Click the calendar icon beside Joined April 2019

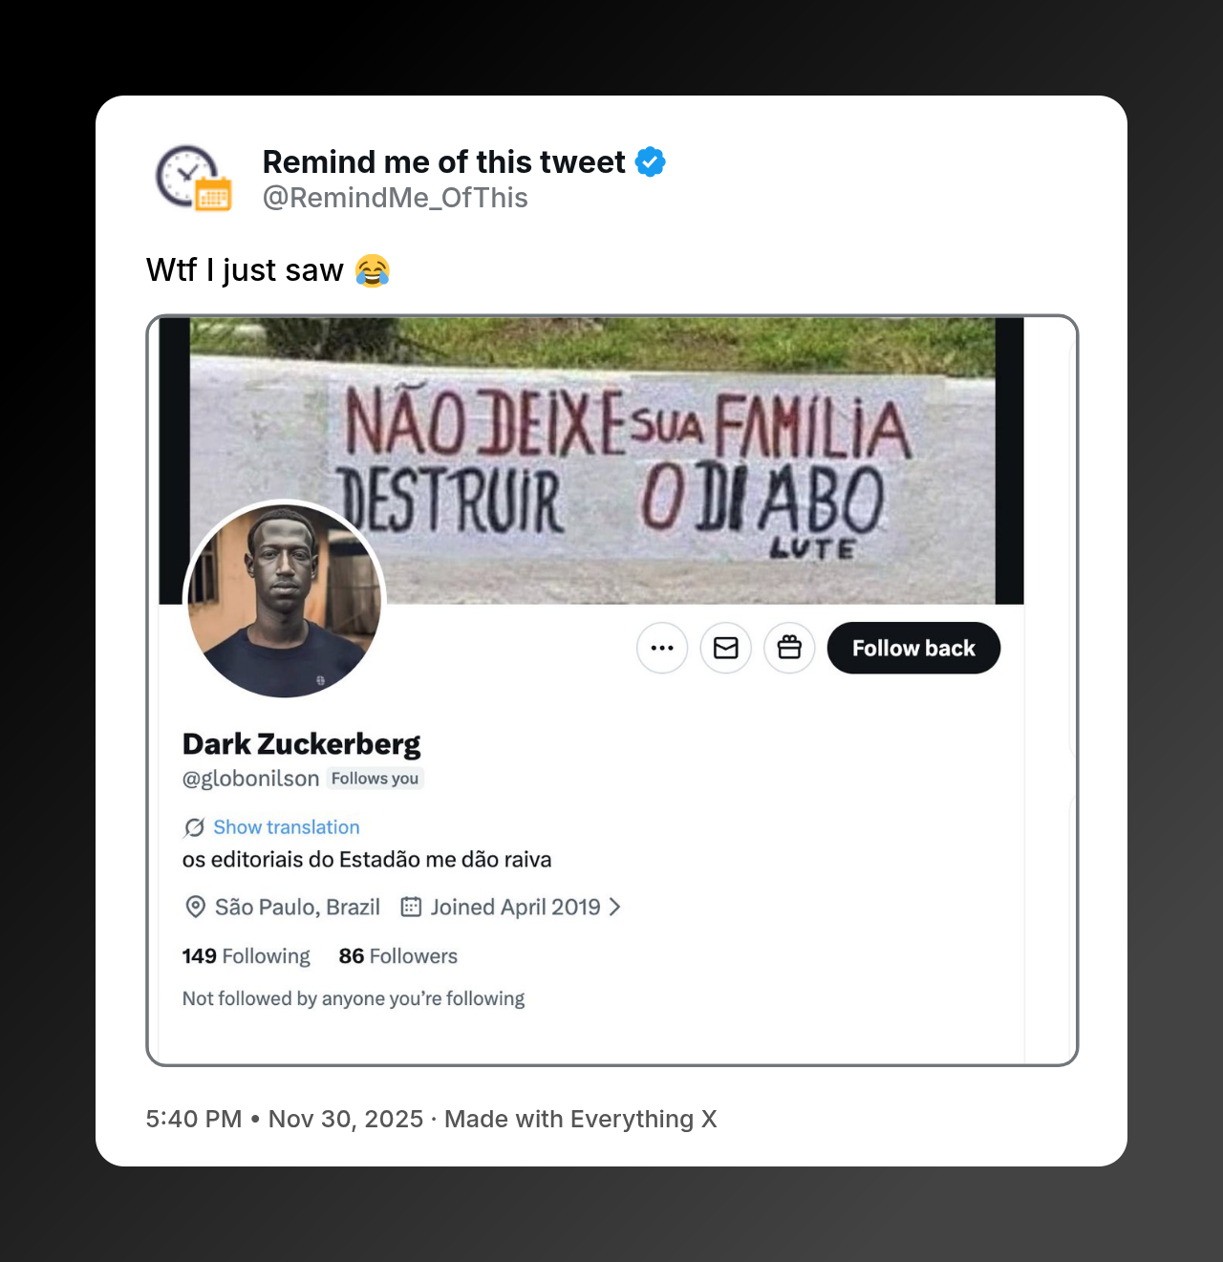click(x=411, y=907)
